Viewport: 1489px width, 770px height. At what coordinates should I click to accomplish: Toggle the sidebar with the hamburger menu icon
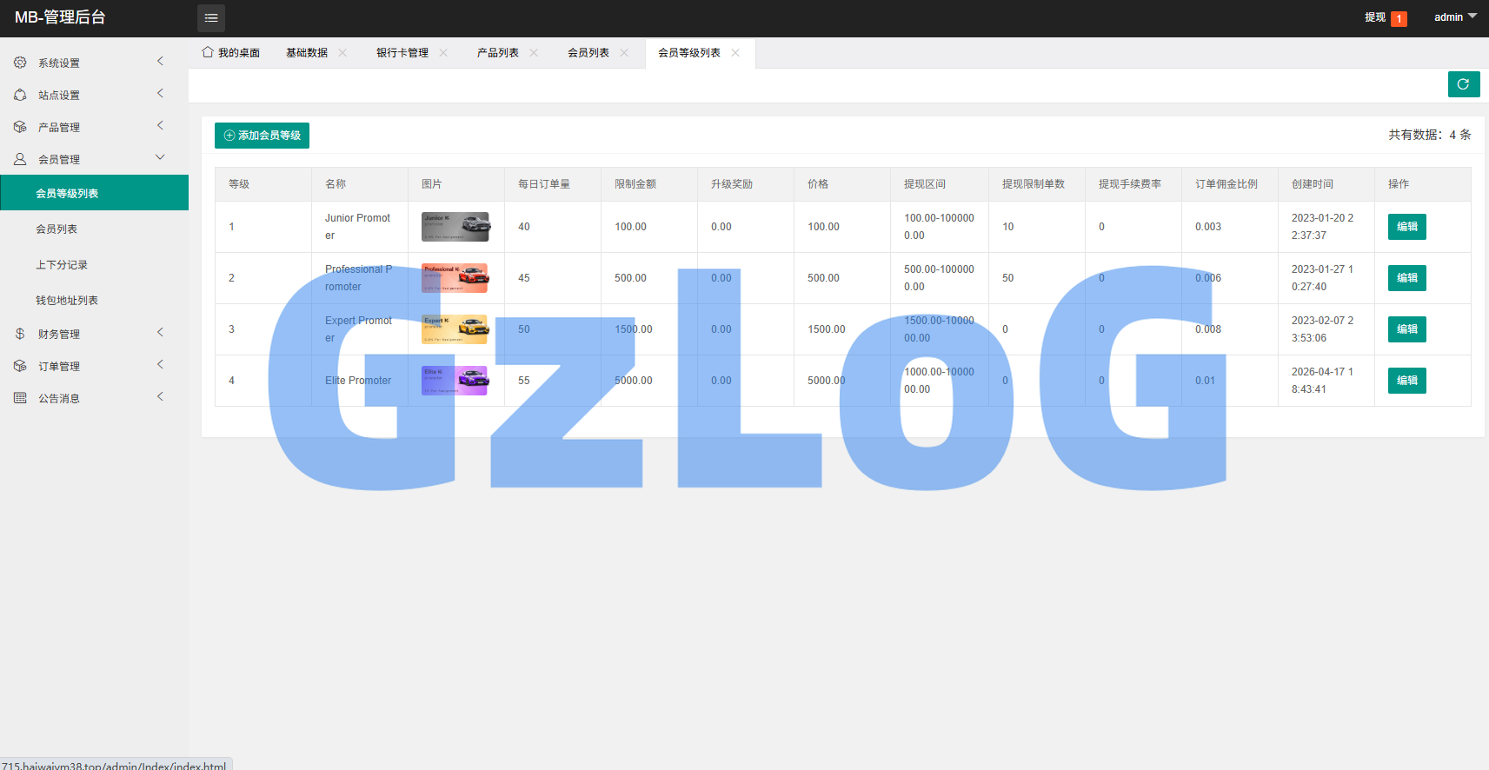click(211, 18)
